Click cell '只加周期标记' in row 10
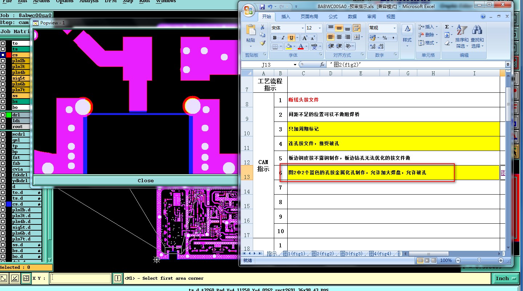523x291 pixels. [393, 129]
